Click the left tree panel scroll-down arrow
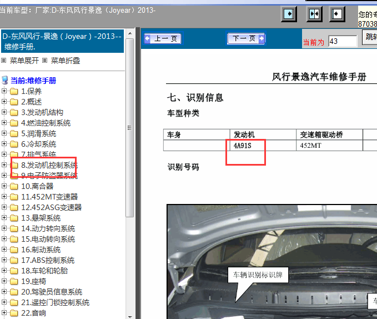 point(130,317)
